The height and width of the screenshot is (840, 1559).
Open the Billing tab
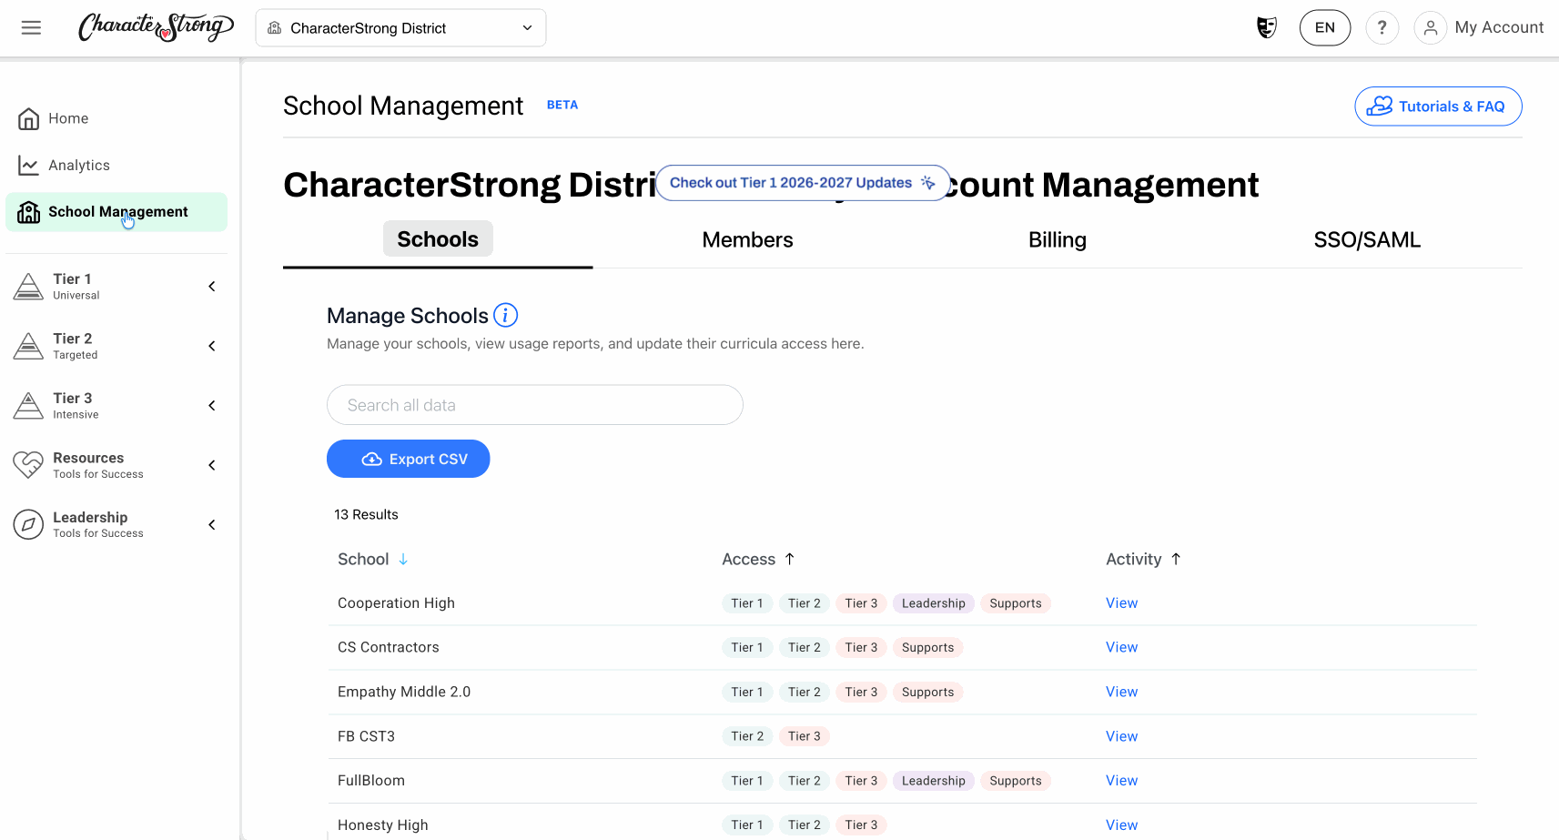pyautogui.click(x=1058, y=239)
